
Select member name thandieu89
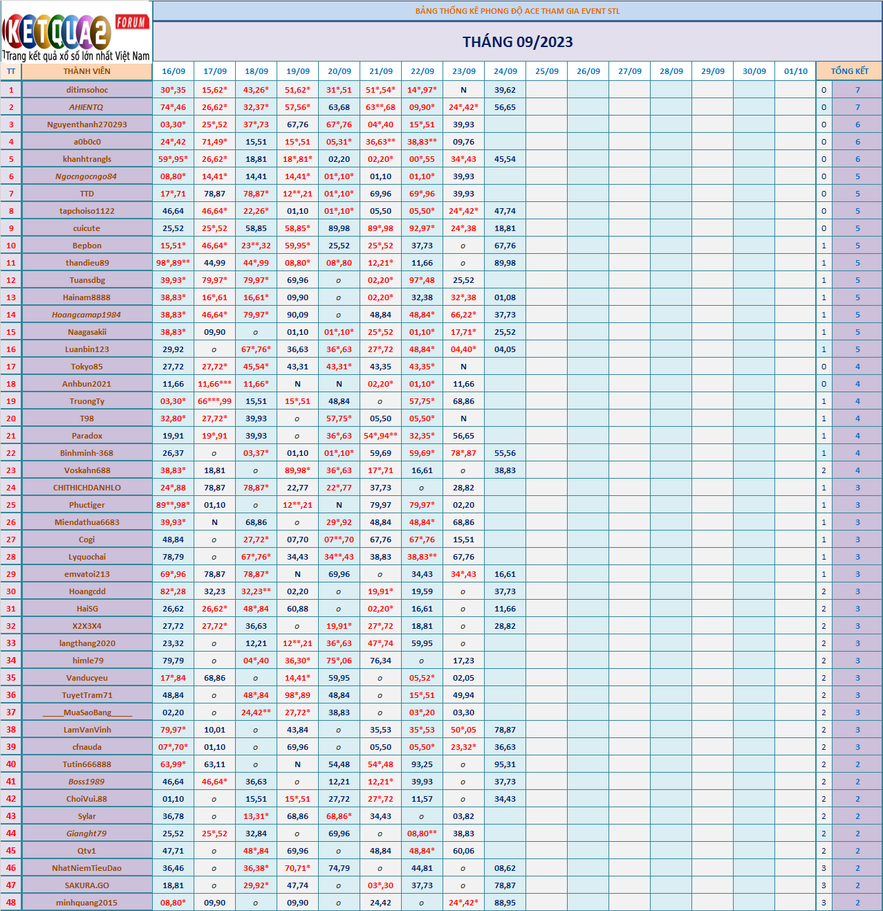pos(87,263)
